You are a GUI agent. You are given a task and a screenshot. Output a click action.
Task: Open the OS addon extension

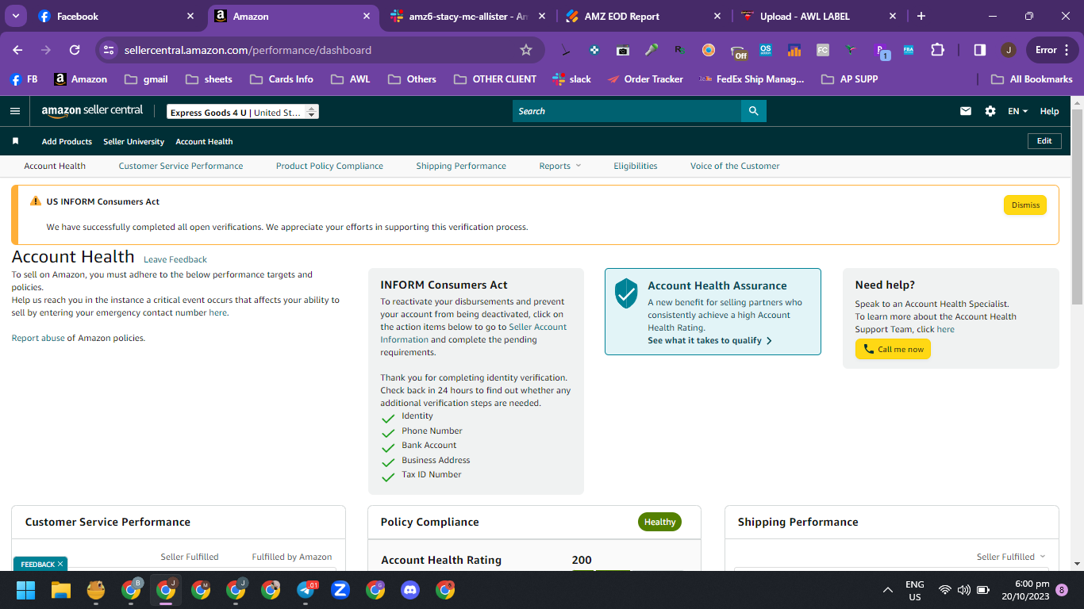coord(765,50)
